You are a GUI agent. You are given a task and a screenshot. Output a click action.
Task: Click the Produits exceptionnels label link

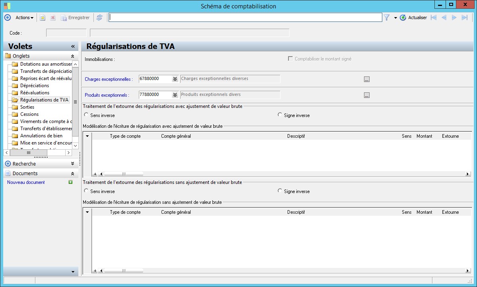click(107, 95)
